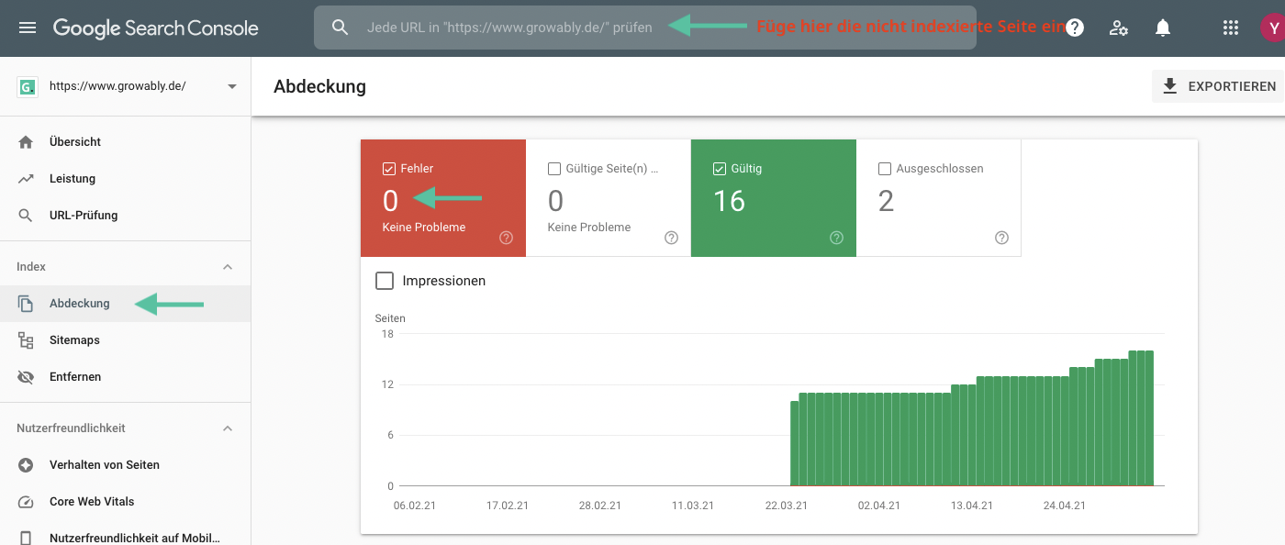This screenshot has width=1285, height=545.
Task: Click the first green bar in the chart
Action: click(x=795, y=443)
